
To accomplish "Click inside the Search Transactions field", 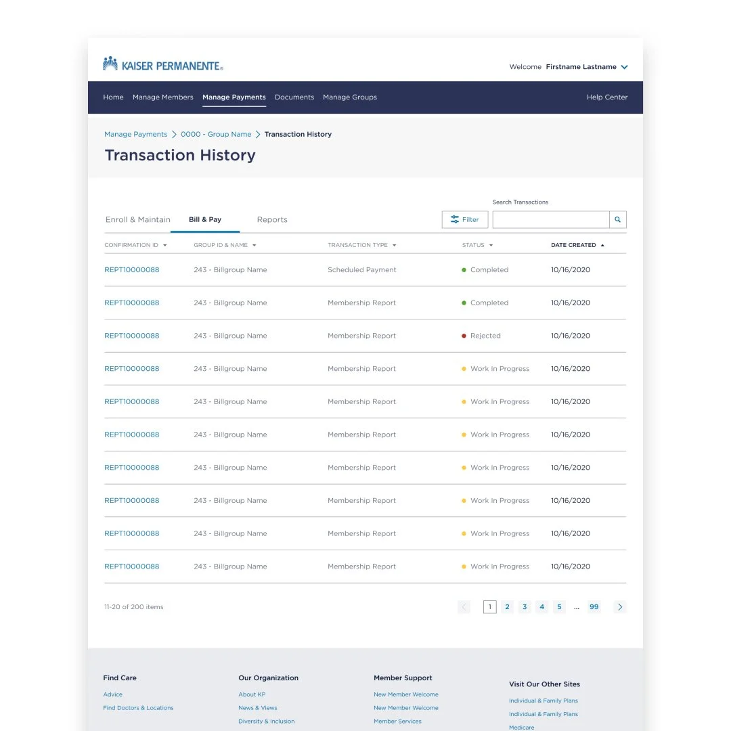I will 551,219.
